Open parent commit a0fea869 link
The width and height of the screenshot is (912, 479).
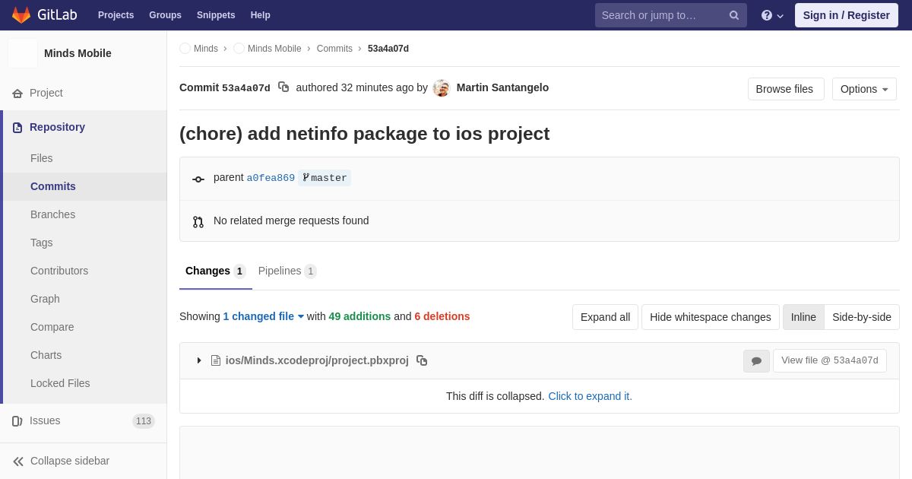(x=271, y=178)
